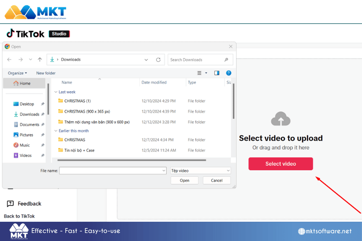Click the vertical scrollbar of file list

coord(234,101)
